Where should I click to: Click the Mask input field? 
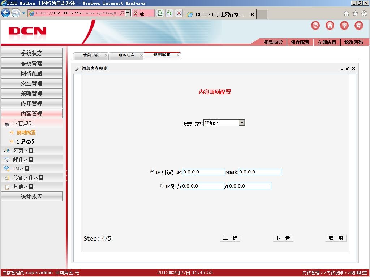click(x=260, y=172)
